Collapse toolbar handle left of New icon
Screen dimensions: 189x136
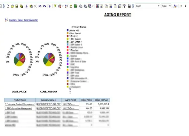pyautogui.click(x=4, y=6)
